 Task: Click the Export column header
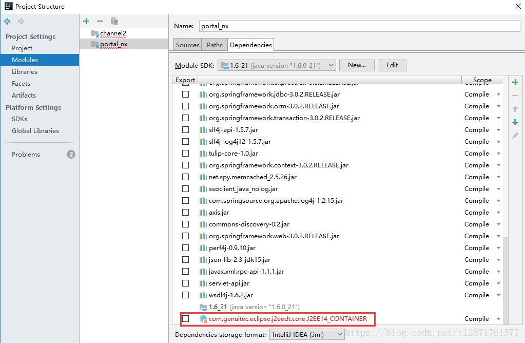click(185, 80)
